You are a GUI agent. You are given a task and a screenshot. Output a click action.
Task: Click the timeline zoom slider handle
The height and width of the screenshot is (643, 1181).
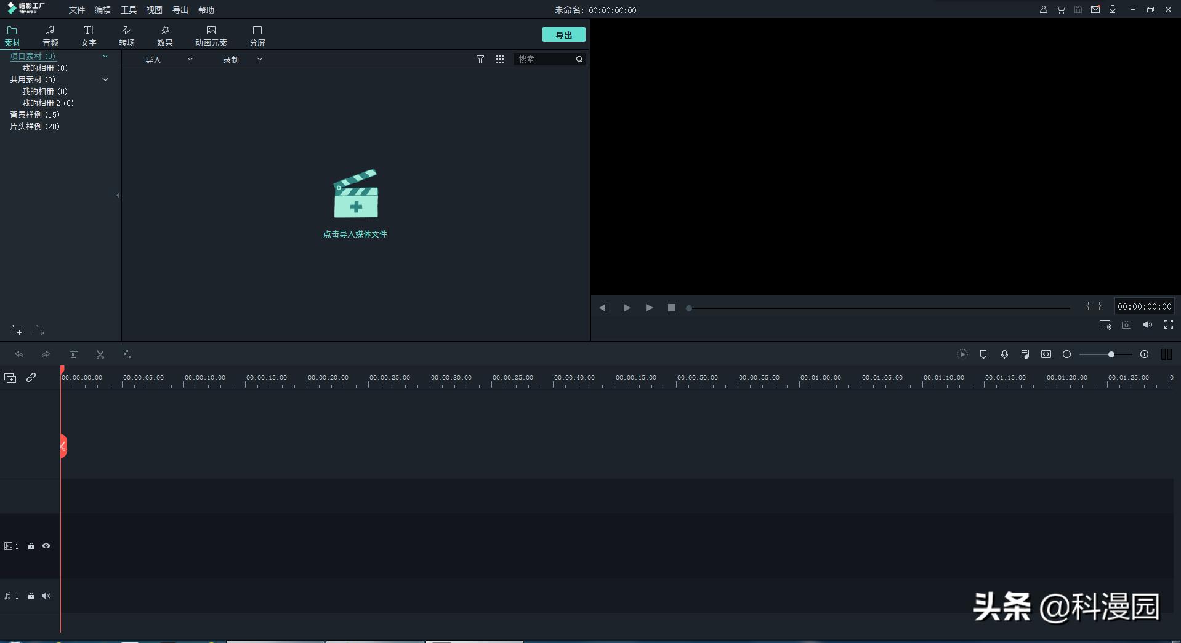click(x=1111, y=354)
